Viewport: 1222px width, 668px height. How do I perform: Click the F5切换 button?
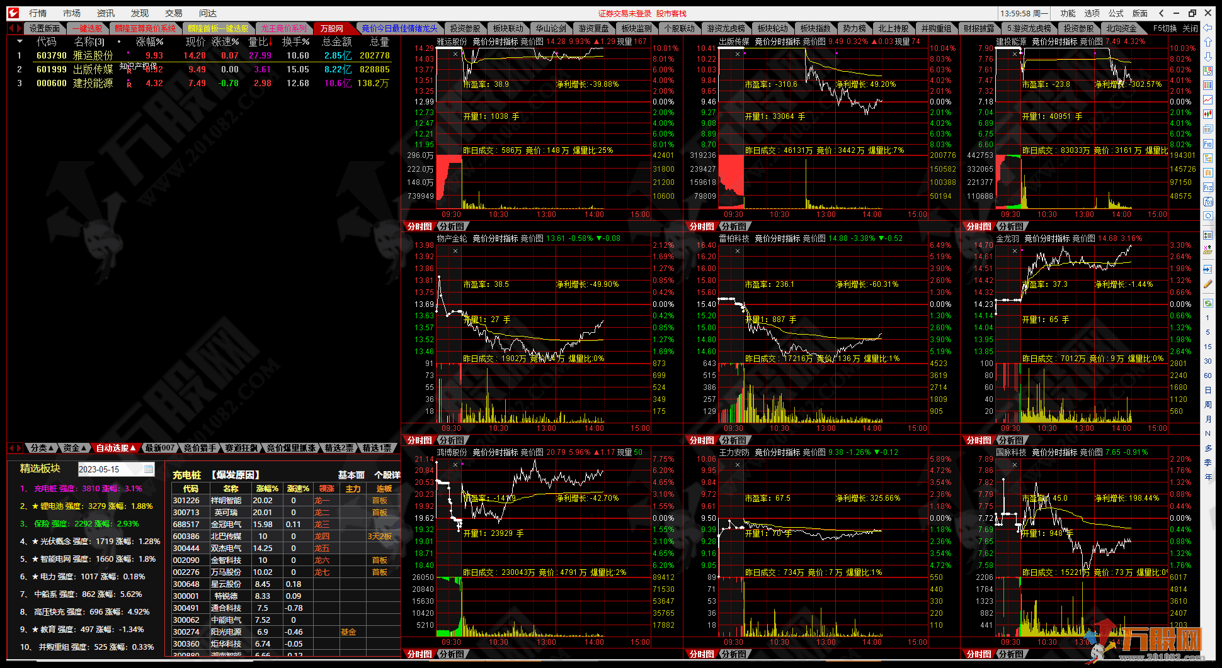point(1165,28)
